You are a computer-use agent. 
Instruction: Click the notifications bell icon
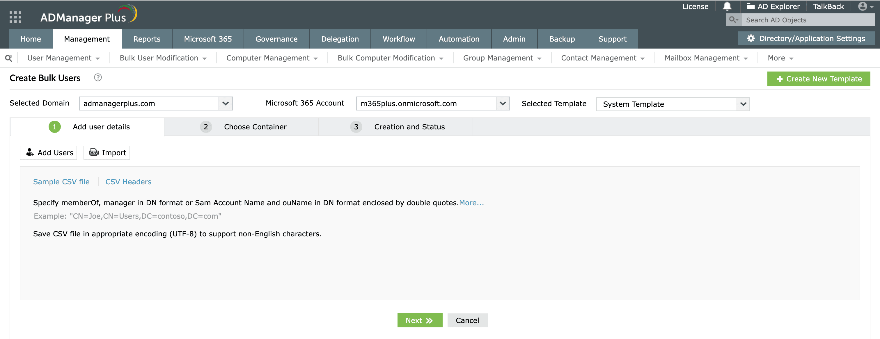click(x=727, y=6)
